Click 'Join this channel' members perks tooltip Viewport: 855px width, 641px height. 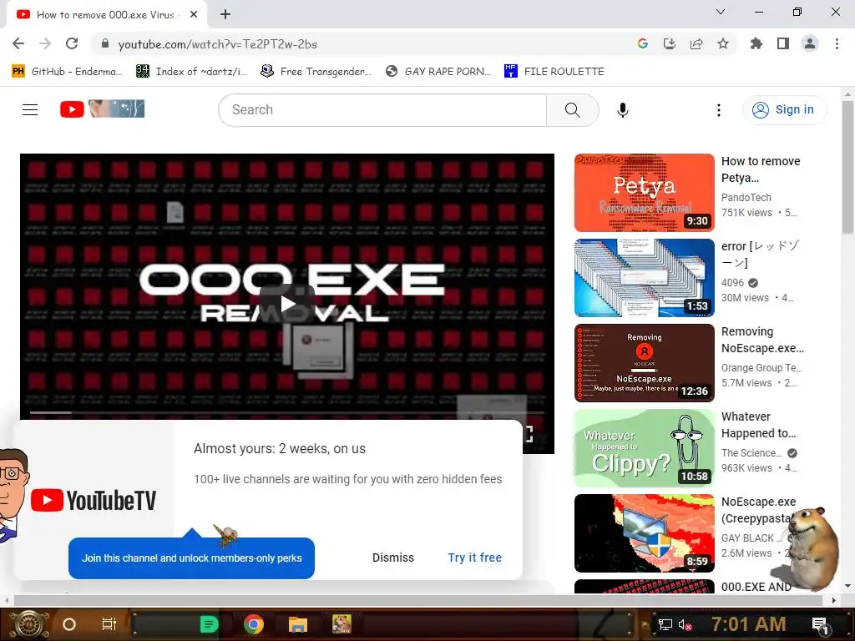pos(191,558)
